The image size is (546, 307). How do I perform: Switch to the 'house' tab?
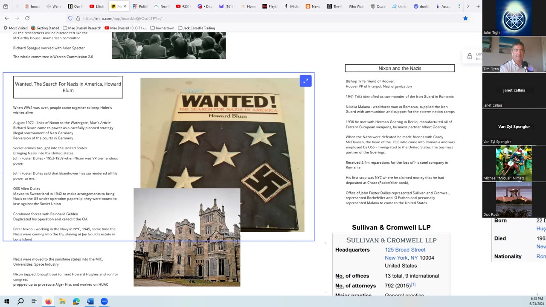click(32, 6)
